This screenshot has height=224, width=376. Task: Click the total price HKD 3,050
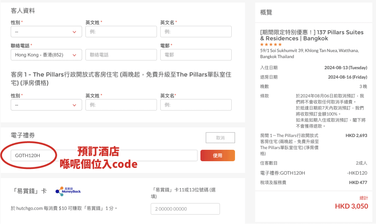pos(351,206)
